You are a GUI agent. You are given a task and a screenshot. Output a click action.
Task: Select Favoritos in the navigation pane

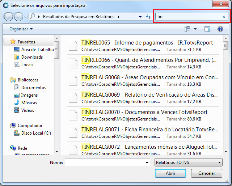26,42
